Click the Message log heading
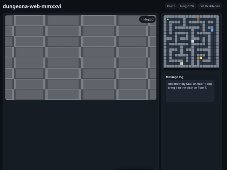 coord(174,77)
